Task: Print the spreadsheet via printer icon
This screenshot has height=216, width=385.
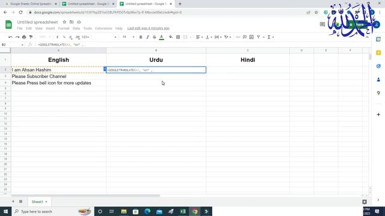Action: 24,37
